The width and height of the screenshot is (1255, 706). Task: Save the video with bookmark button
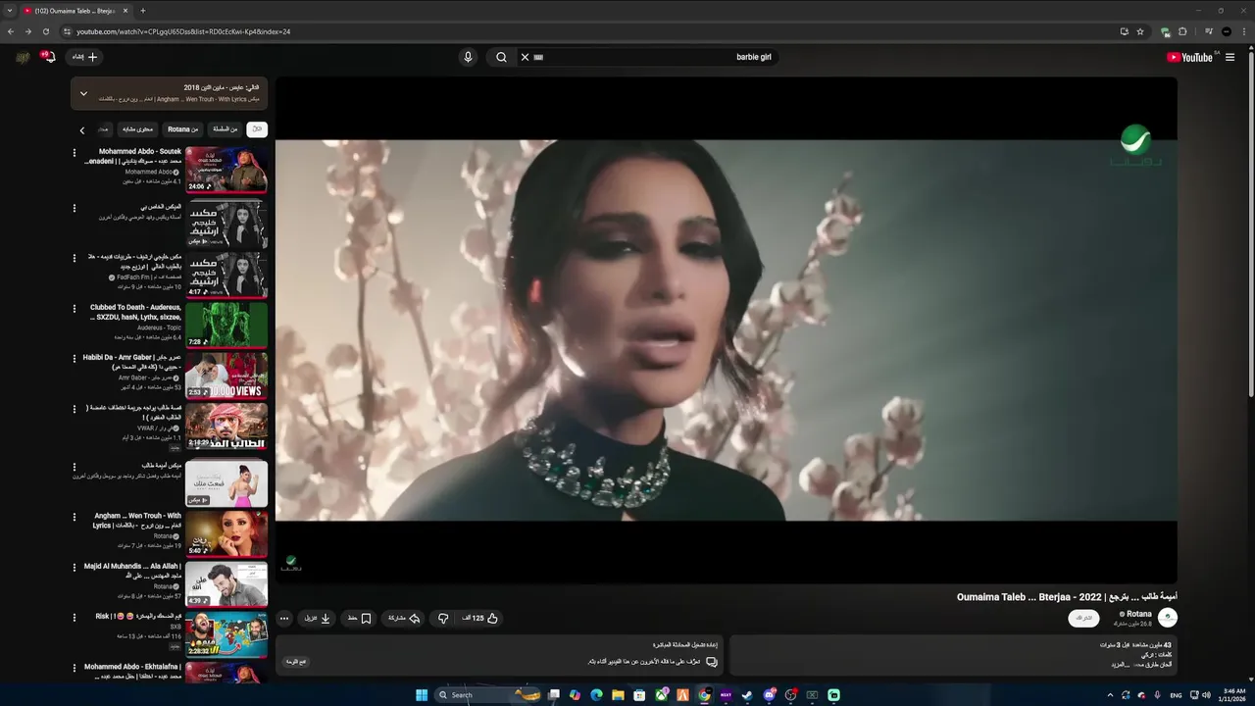pos(359,619)
